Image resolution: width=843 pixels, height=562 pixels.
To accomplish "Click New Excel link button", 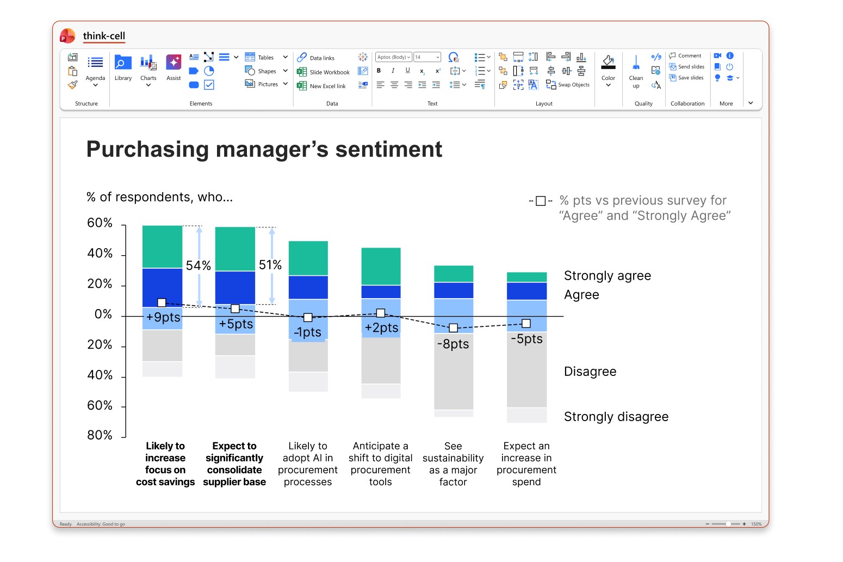I will point(321,86).
